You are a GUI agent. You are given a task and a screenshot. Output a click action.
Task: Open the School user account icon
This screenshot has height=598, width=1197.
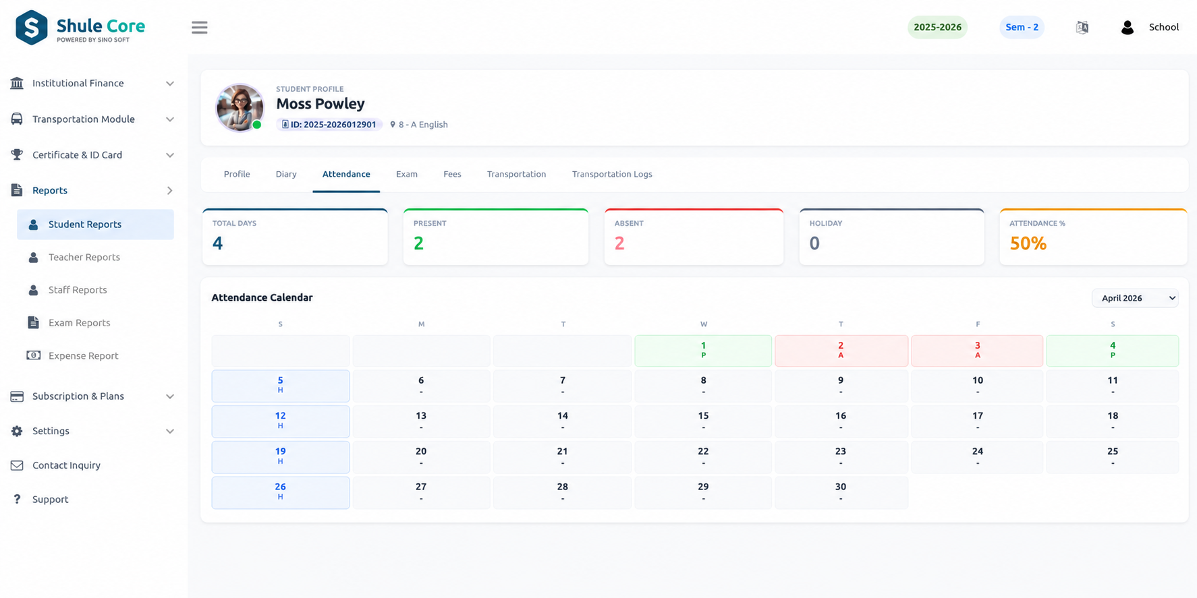coord(1127,28)
